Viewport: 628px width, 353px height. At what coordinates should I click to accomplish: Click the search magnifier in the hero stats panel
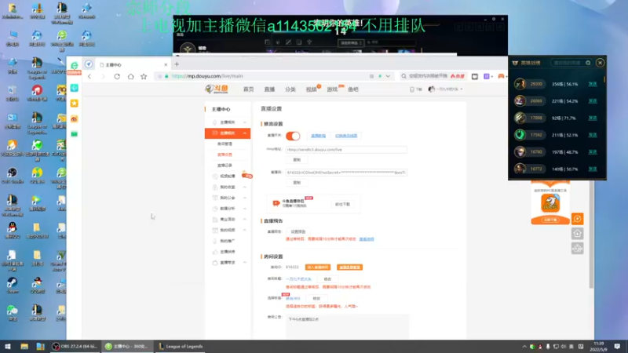(x=588, y=63)
